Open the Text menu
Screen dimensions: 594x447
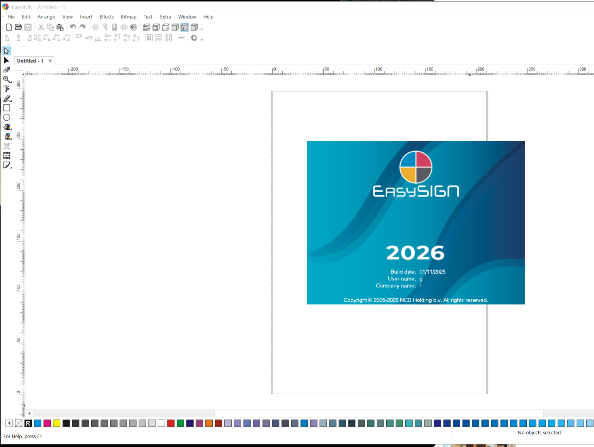[148, 17]
